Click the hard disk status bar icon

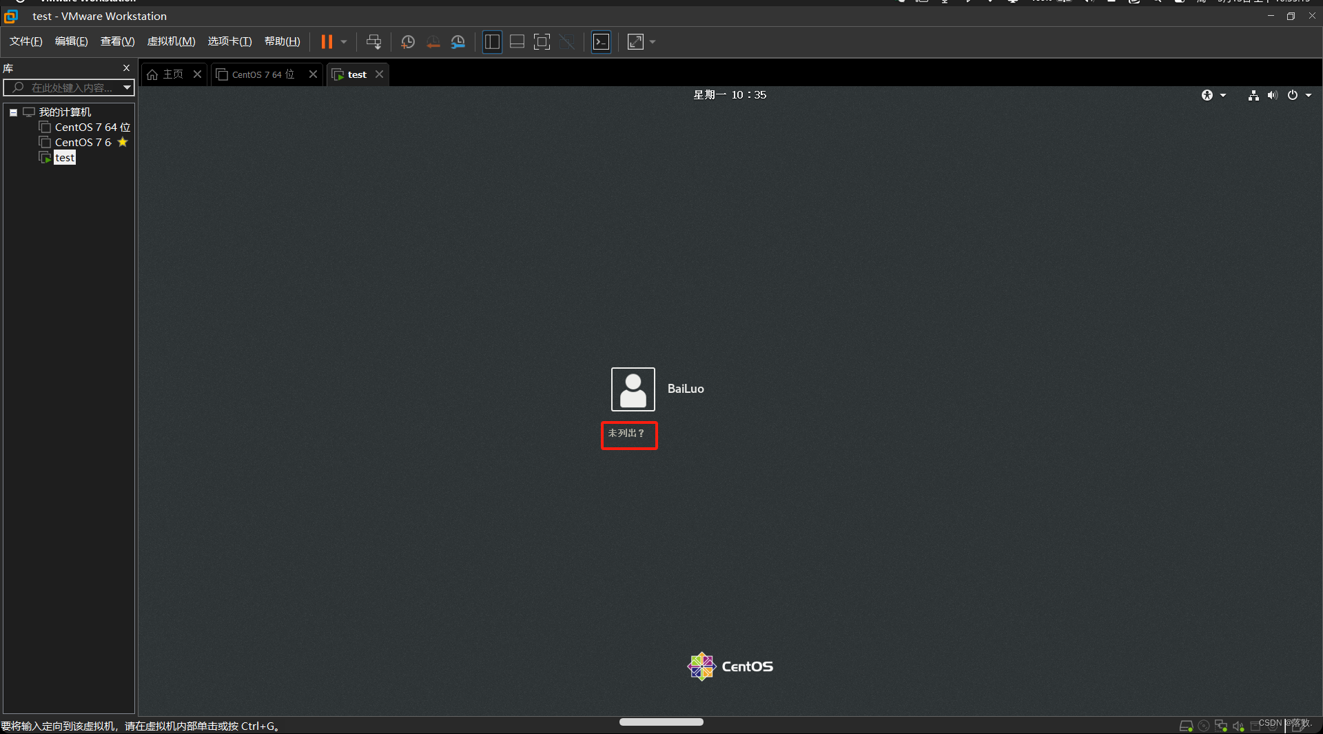(1187, 726)
